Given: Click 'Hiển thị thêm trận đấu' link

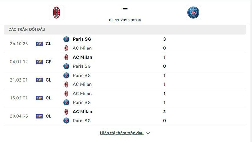Looking at the screenshot, I should (x=122, y=133).
